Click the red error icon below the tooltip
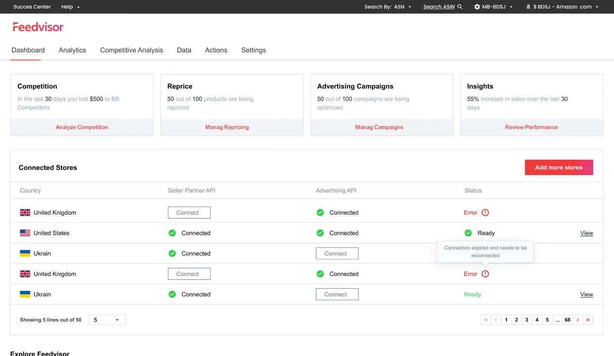 (485, 274)
